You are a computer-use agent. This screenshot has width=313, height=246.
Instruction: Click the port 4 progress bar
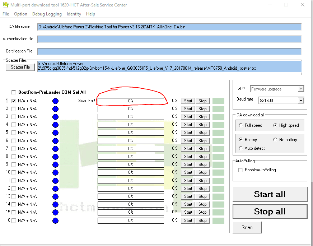131,125
